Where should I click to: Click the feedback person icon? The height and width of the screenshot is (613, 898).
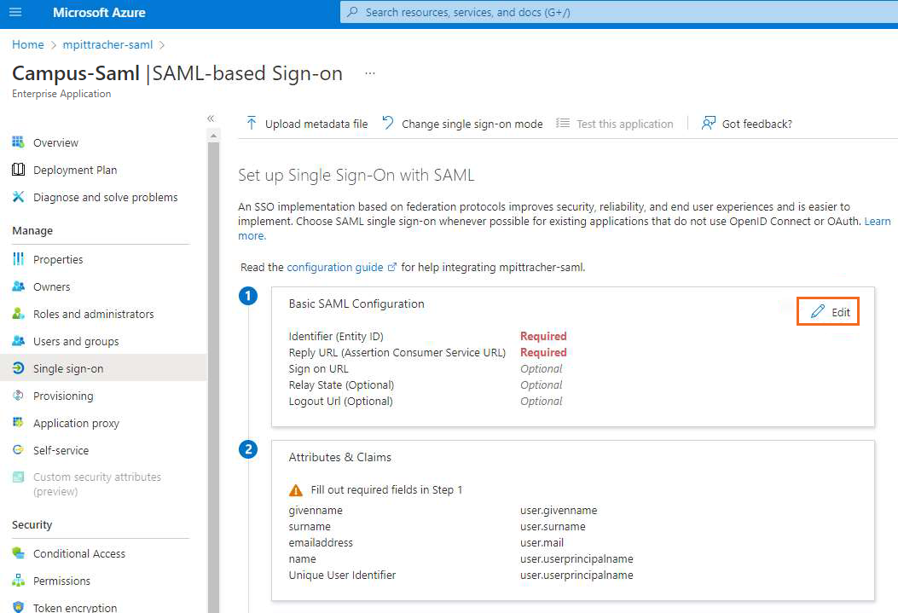pos(709,123)
